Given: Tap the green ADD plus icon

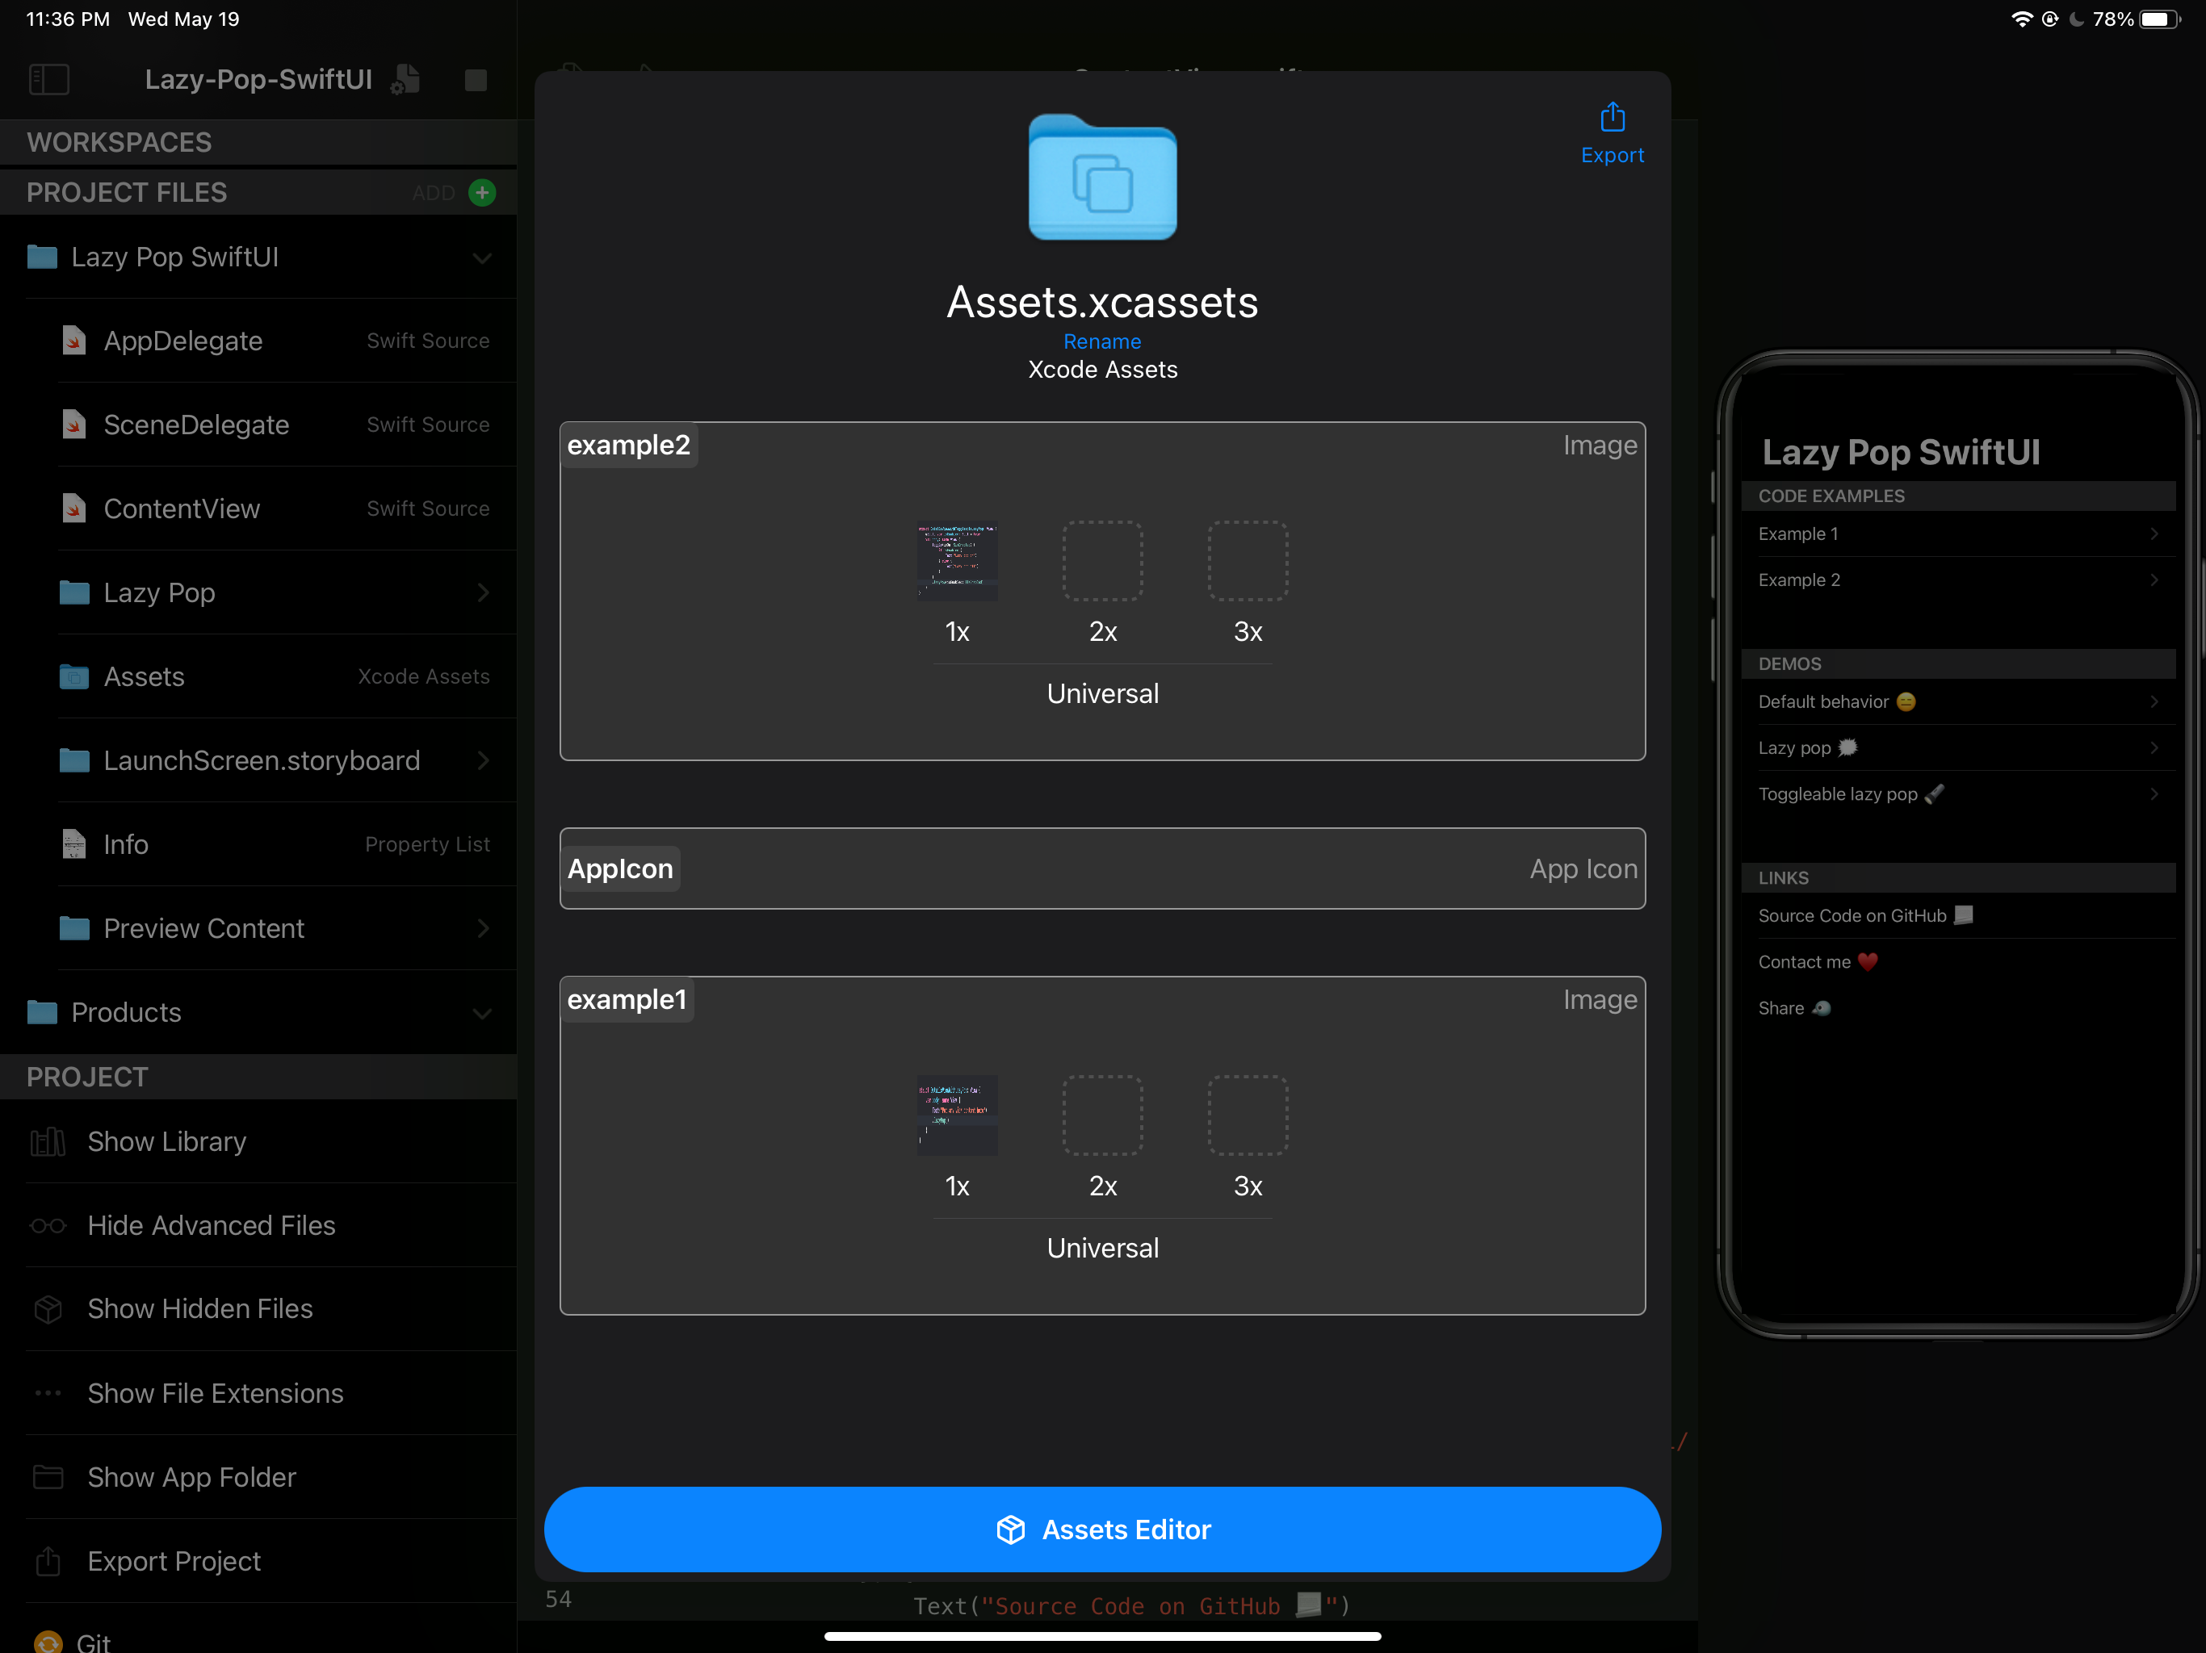Looking at the screenshot, I should tap(482, 192).
